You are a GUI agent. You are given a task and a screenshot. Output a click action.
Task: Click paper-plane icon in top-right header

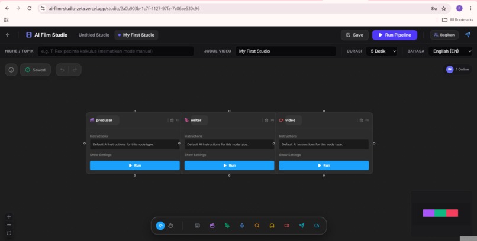(468, 35)
